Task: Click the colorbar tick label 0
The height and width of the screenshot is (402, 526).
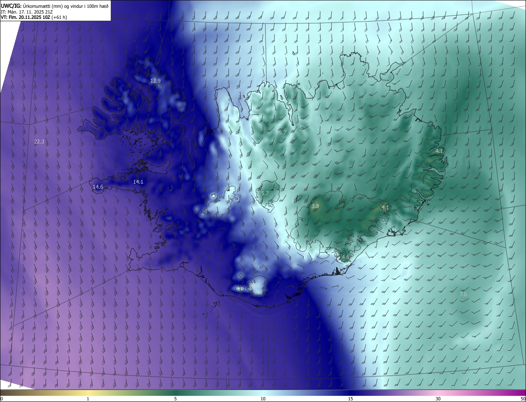Action: (x=1, y=399)
